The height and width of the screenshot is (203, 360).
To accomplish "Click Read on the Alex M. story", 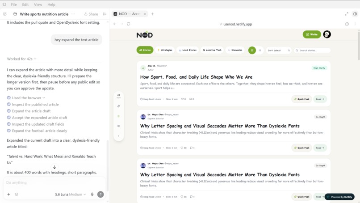I will pos(320,99).
